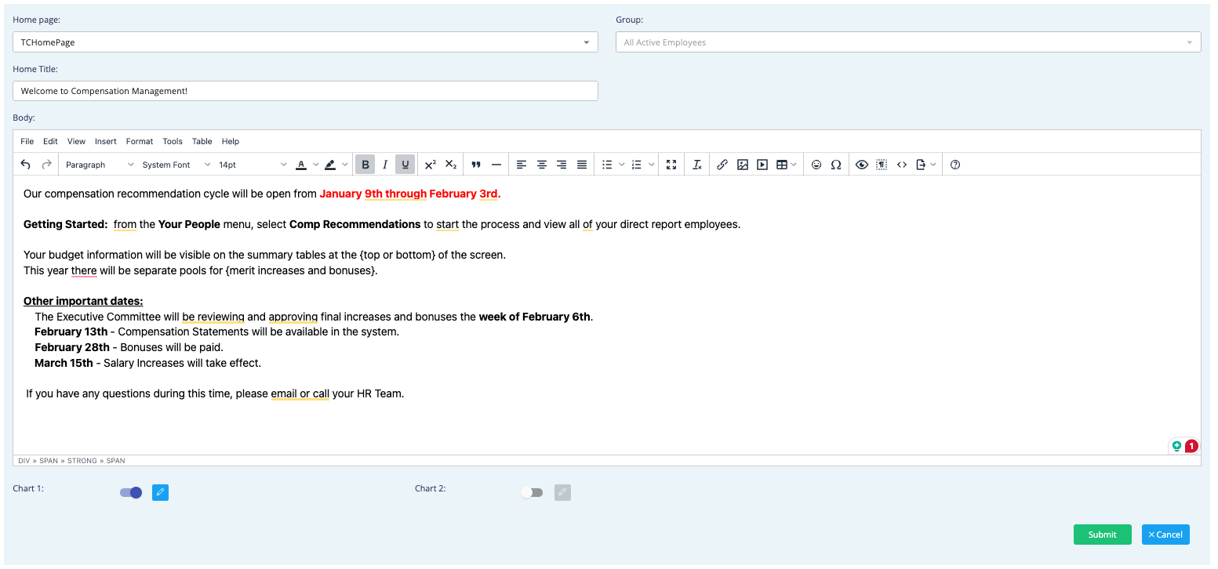Viewport: 1218px width, 569px height.
Task: Click the source code icon
Action: tap(902, 165)
